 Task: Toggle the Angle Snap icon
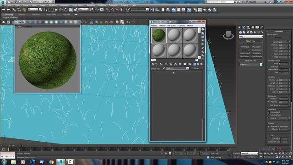pos(113,10)
